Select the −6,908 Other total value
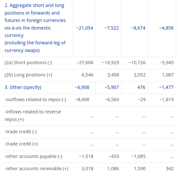 [82, 87]
